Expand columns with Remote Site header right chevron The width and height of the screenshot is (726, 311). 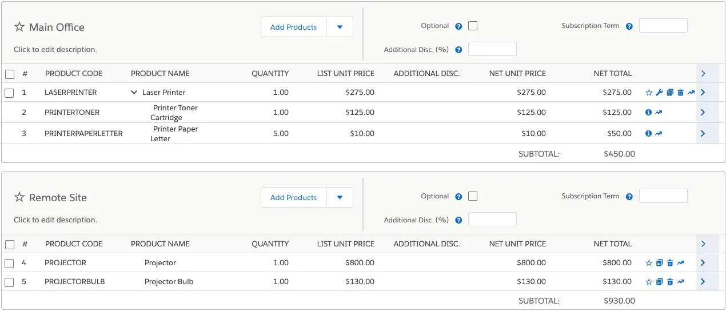click(703, 244)
